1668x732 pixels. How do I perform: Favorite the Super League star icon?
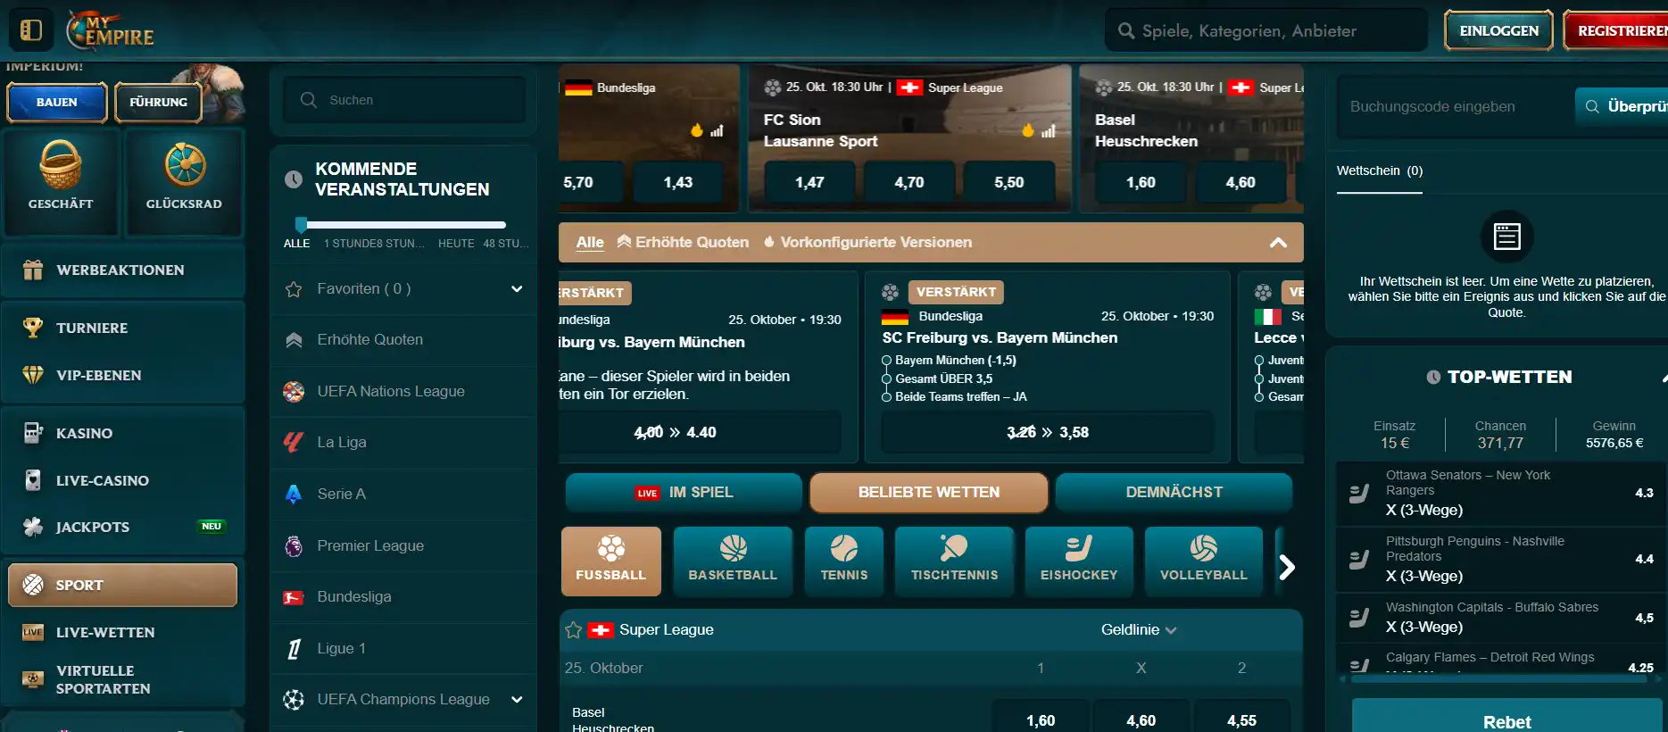574,630
